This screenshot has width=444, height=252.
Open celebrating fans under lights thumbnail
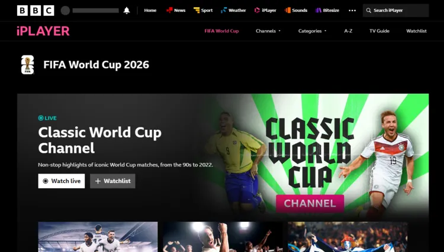coord(223,237)
